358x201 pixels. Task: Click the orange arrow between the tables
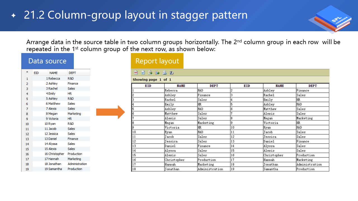tap(110, 112)
